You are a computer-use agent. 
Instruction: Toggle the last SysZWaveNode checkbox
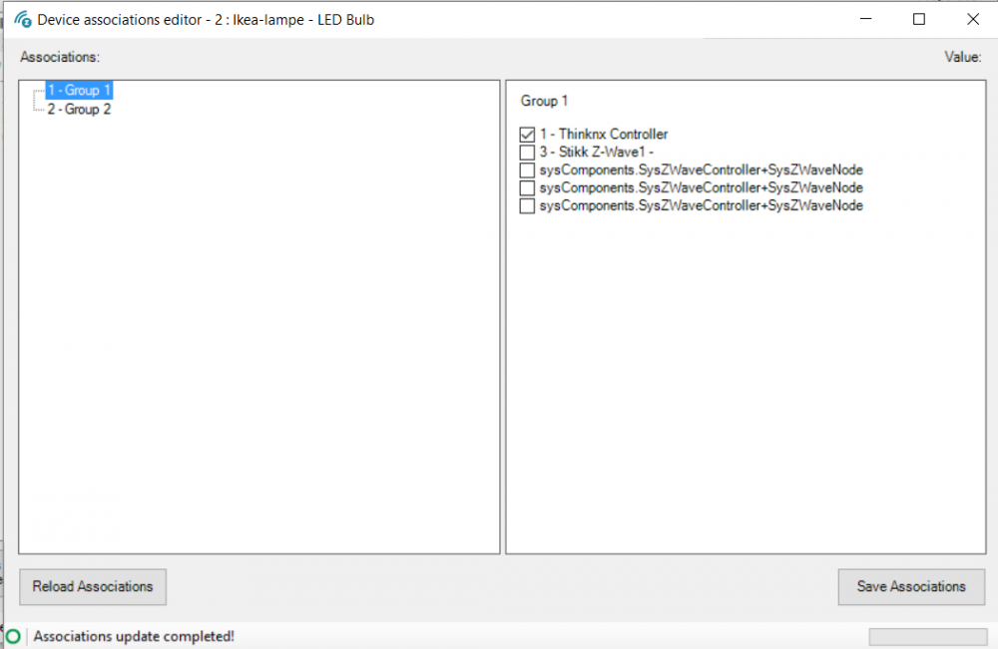click(527, 206)
